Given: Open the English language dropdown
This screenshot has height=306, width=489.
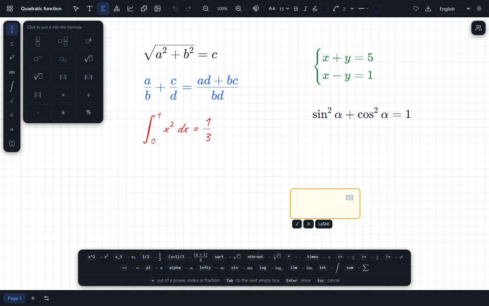Looking at the screenshot, I should (x=454, y=9).
